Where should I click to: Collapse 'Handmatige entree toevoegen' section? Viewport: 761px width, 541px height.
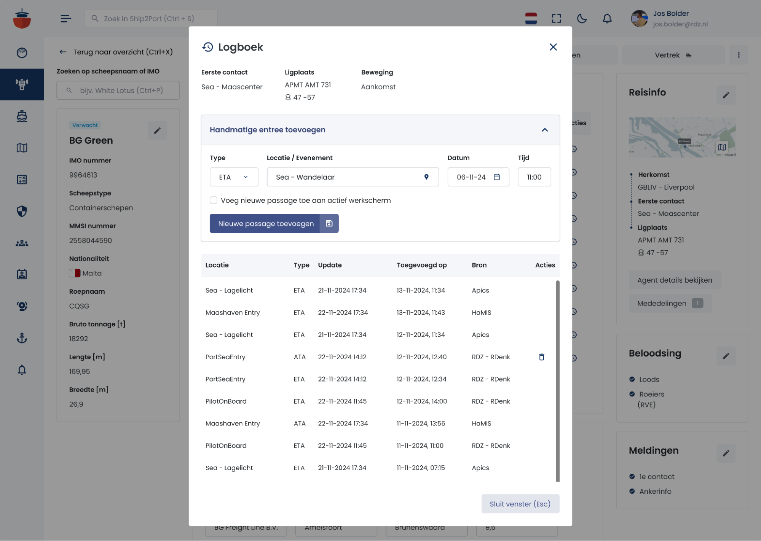[544, 130]
